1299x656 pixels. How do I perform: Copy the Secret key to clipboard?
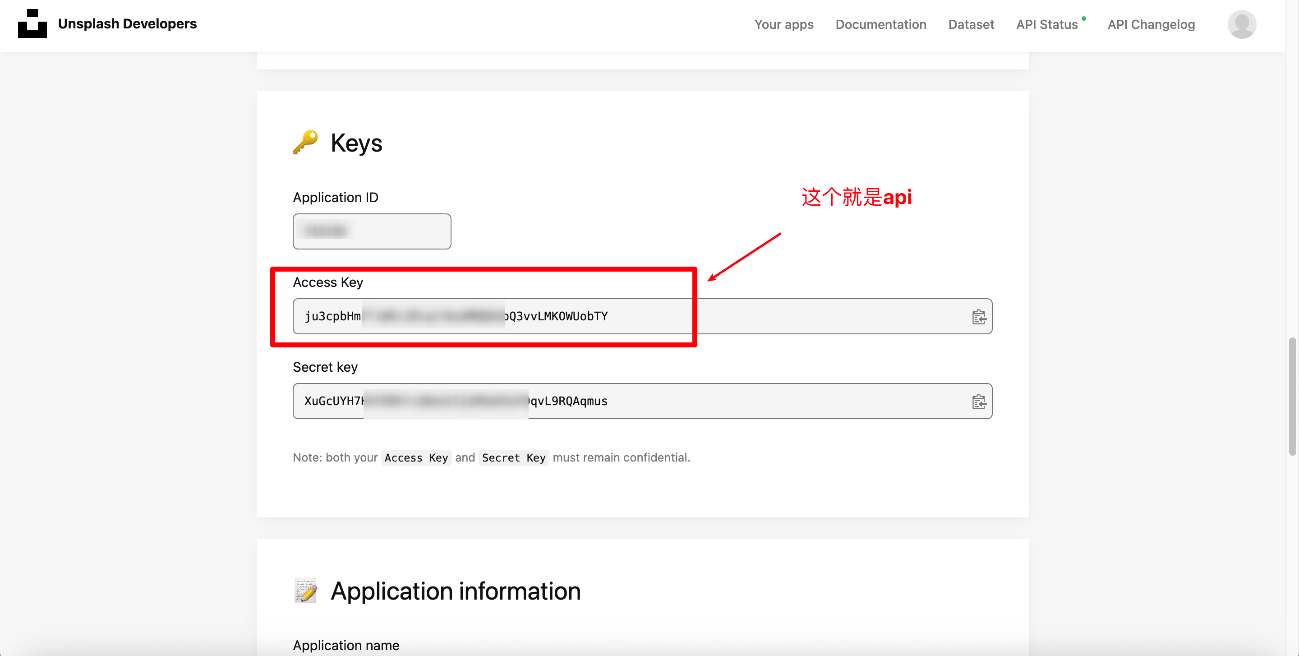(x=978, y=402)
